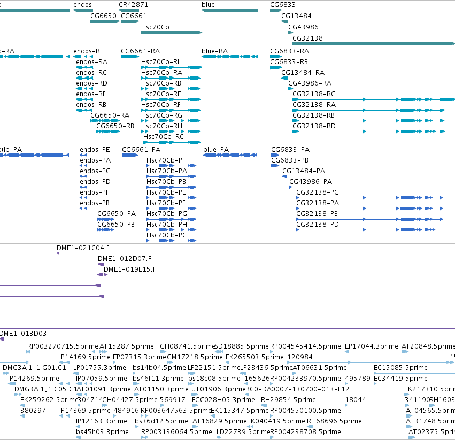Click EST RC0-DA0007-130700-013-F12
This screenshot has width=455, height=440.
pyautogui.click(x=297, y=389)
